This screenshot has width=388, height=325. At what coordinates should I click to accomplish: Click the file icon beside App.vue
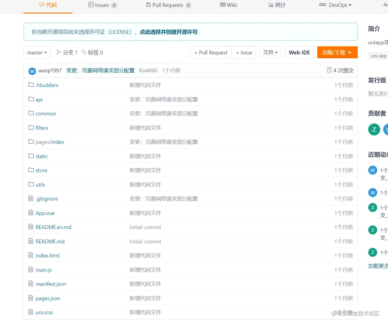point(31,213)
